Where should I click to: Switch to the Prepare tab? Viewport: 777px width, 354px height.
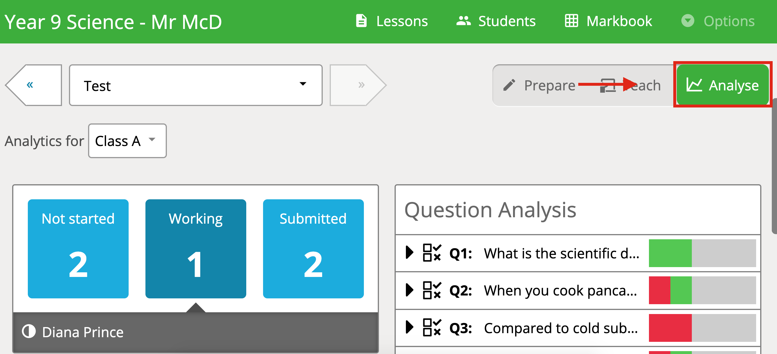539,85
